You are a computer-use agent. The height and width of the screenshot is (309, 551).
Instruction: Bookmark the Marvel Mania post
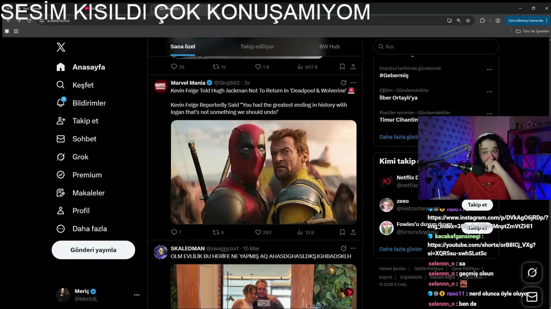pos(342,232)
